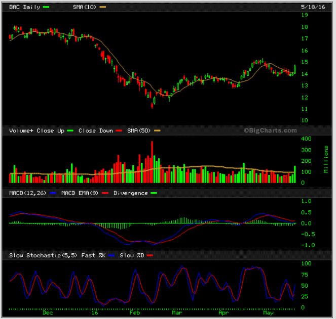Screen dimensions: 336x319
Task: Select the Dec marker on time axis
Action: pyautogui.click(x=48, y=313)
